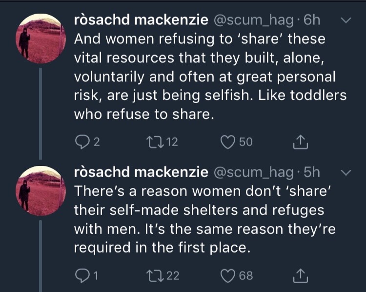The height and width of the screenshot is (292, 366).
Task: Open the tweet text starting "There's a reason"
Action: pyautogui.click(x=205, y=219)
